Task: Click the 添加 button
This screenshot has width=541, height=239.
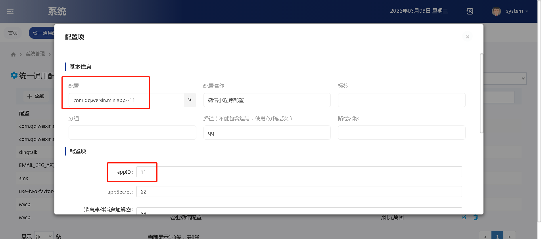Action: click(36, 96)
